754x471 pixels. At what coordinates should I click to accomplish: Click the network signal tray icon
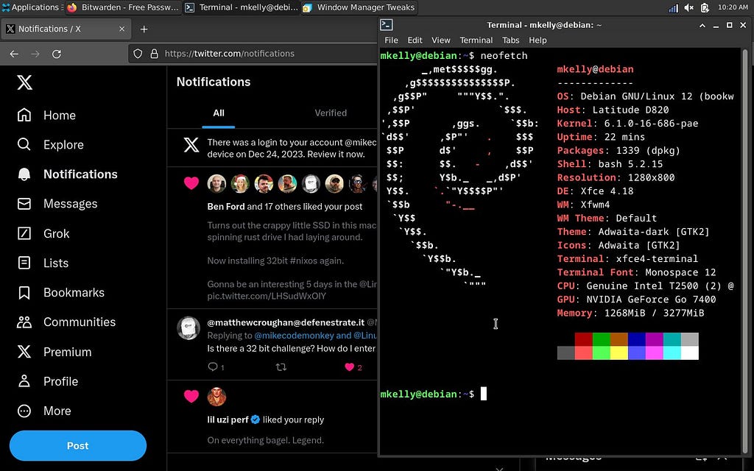(674, 7)
